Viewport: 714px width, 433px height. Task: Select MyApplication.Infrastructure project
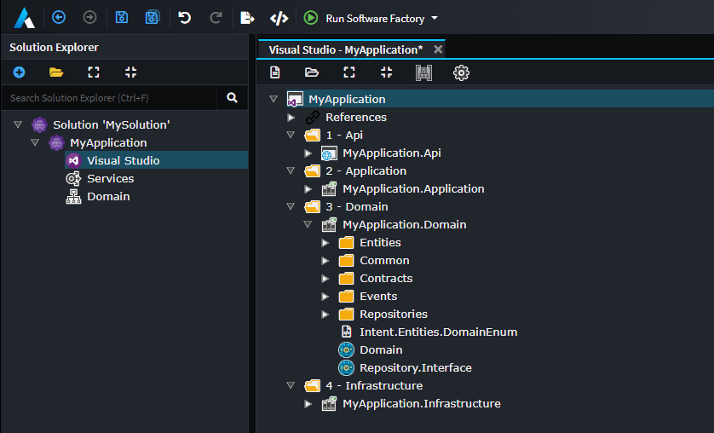(x=421, y=403)
